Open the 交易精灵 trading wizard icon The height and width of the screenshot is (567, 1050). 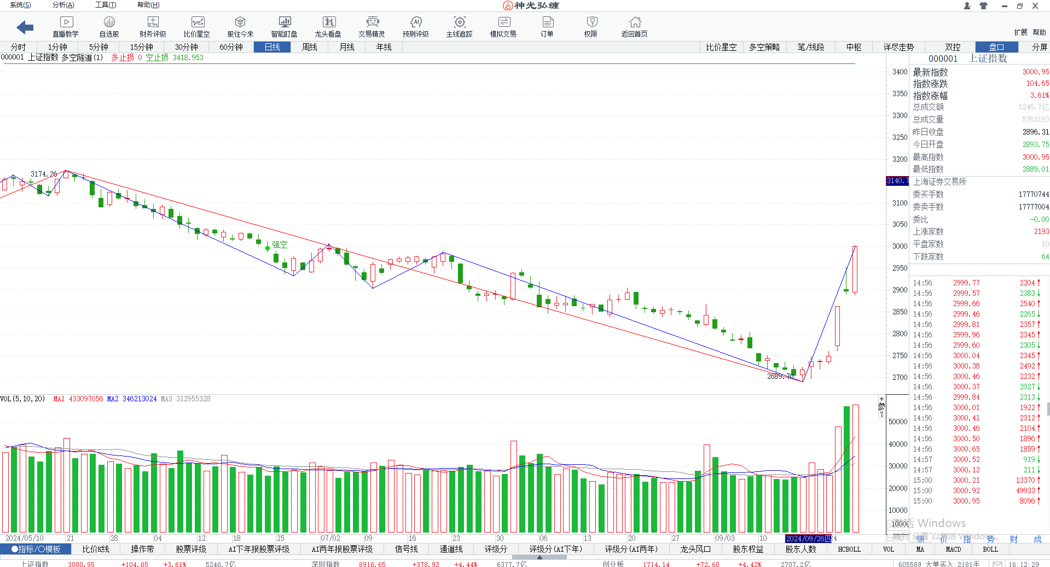point(372,27)
